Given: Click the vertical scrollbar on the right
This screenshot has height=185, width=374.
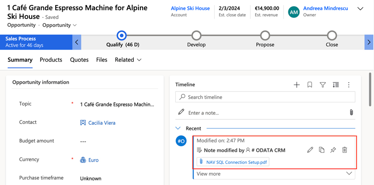Looking at the screenshot, I should tap(370, 89).
